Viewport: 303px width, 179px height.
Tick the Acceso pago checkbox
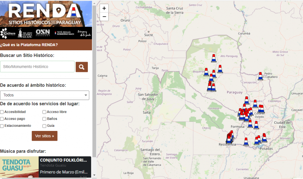pyautogui.click(x=2, y=119)
